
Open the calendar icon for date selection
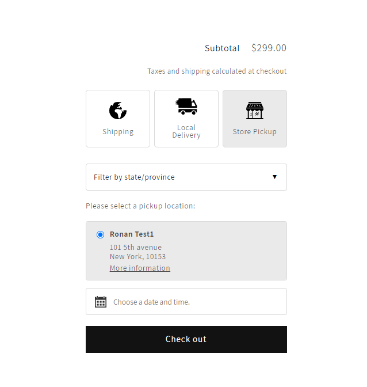tap(101, 302)
